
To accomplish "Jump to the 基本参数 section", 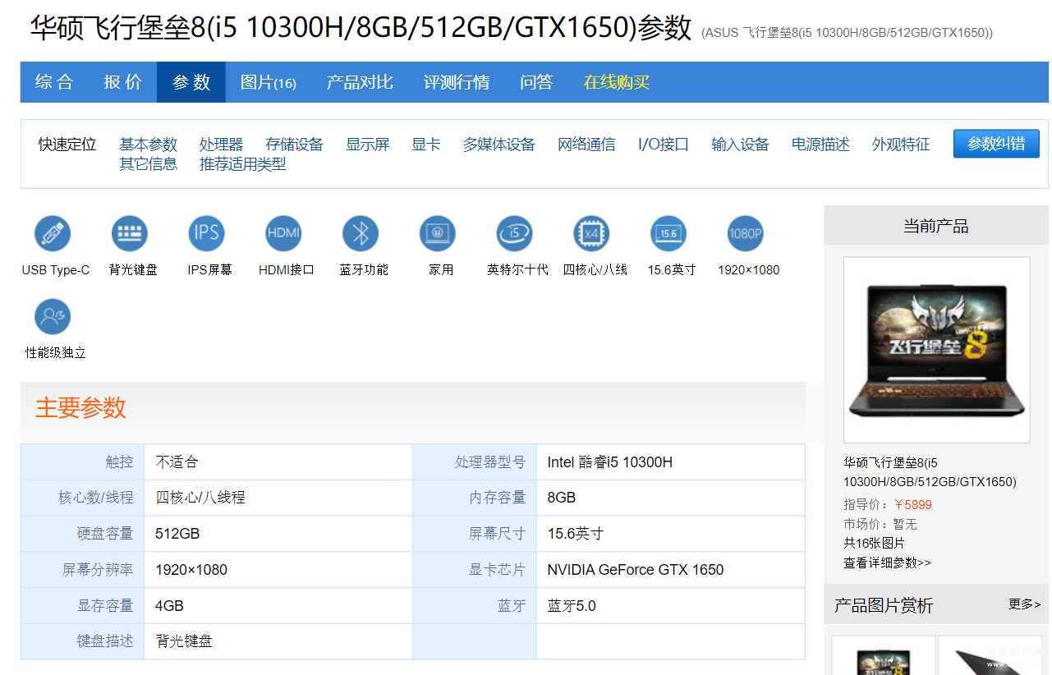I will pos(149,145).
